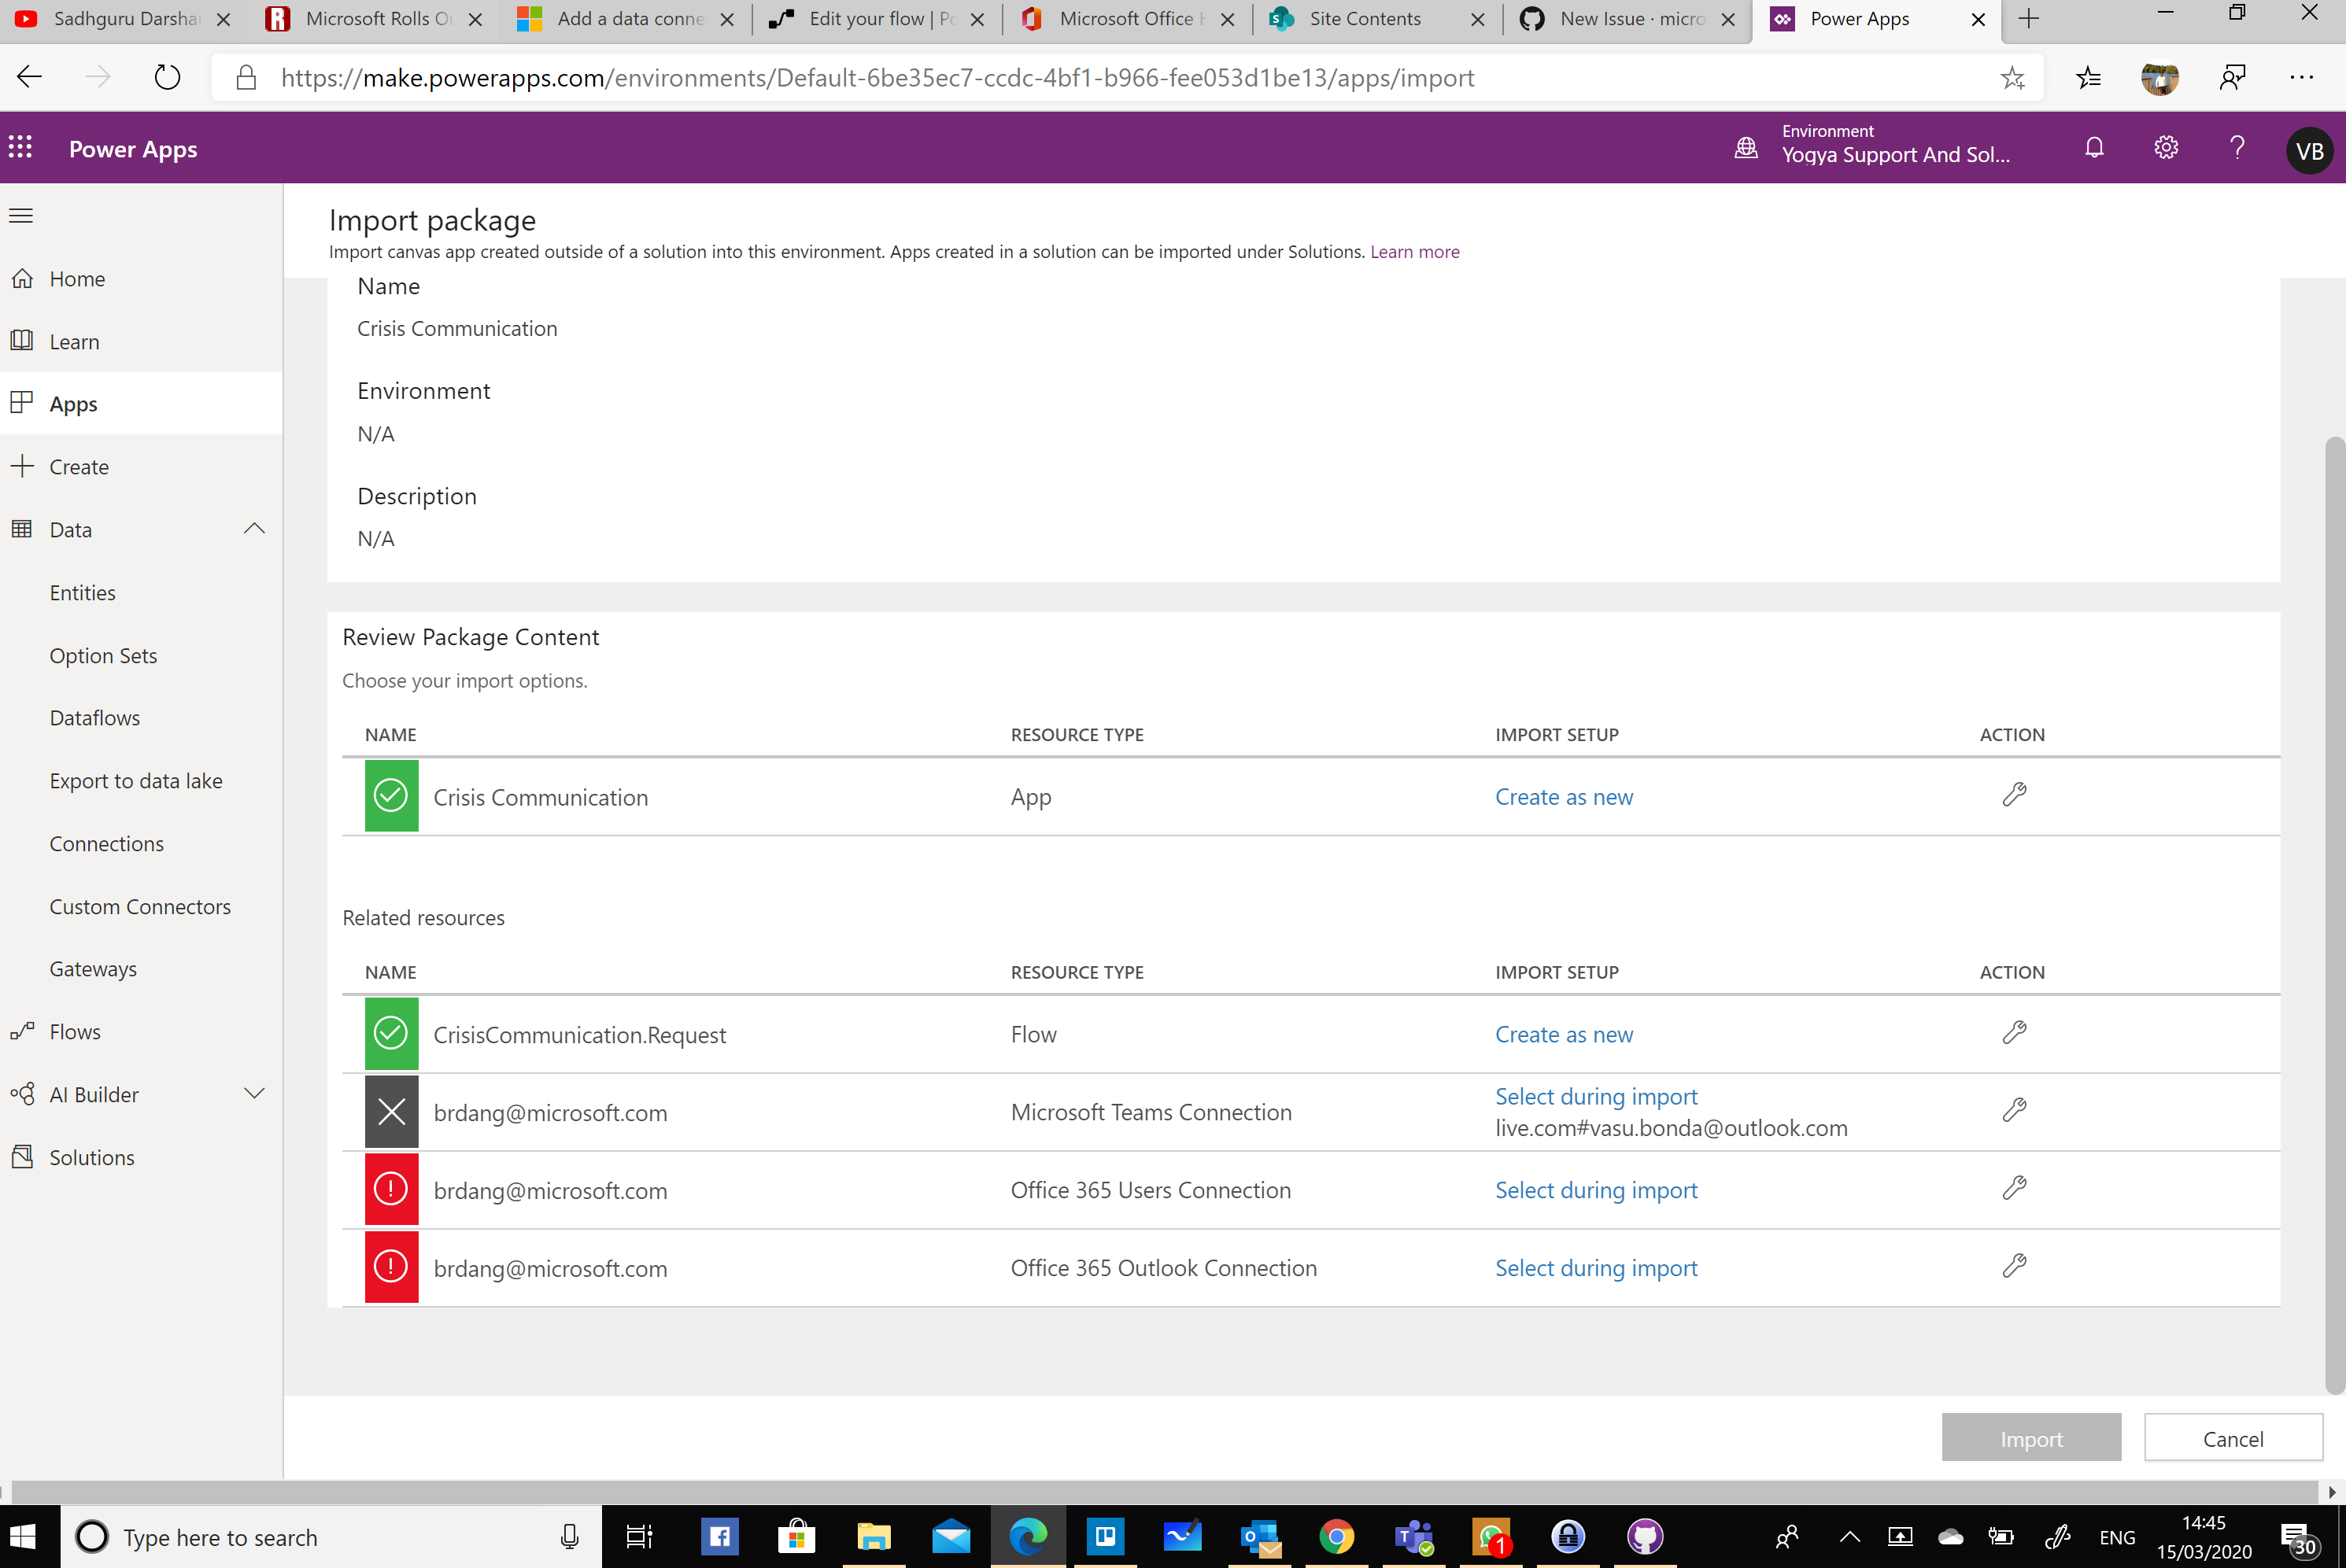
Task: Toggle the hamburger navigation menu
Action: click(21, 216)
